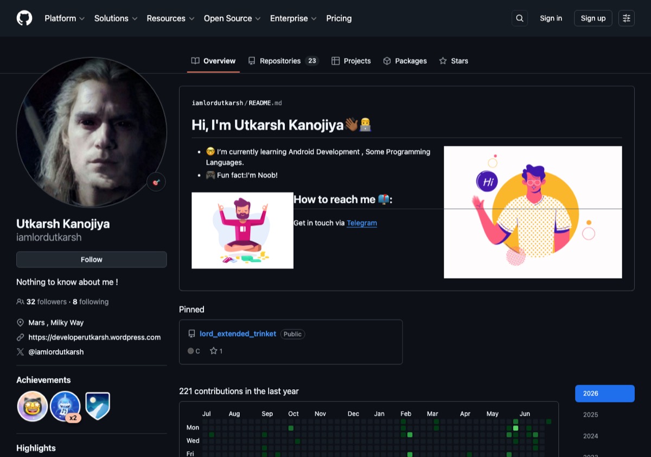Open the Arctic Code Vault achievement badge
Viewport: 651px width, 457px height.
point(98,406)
